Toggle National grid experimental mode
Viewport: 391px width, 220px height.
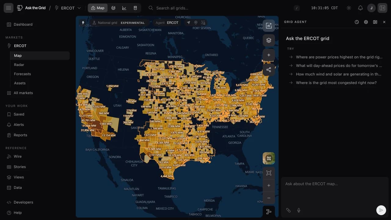(x=119, y=23)
